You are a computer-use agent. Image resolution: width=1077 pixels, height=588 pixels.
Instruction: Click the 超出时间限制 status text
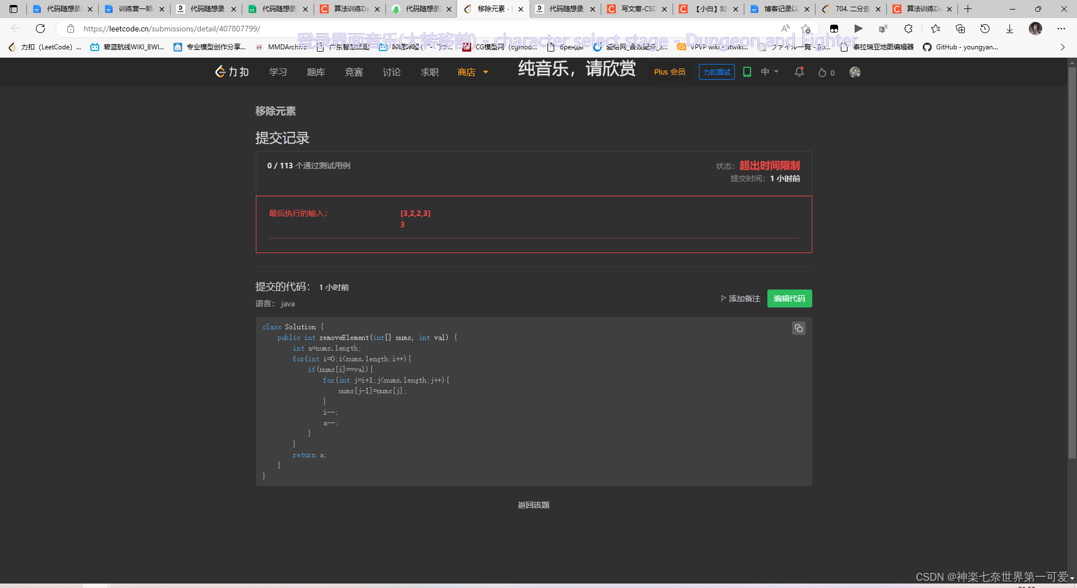point(770,166)
